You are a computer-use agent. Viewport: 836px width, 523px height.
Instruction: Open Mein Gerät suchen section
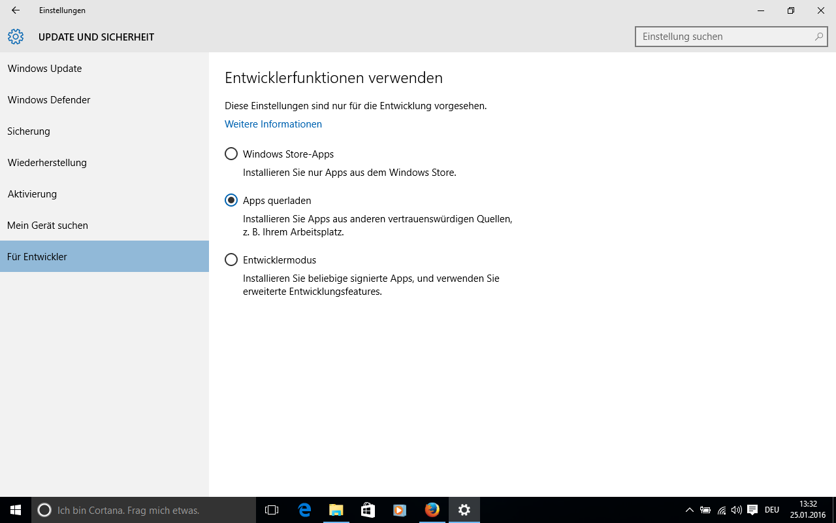[x=104, y=226]
